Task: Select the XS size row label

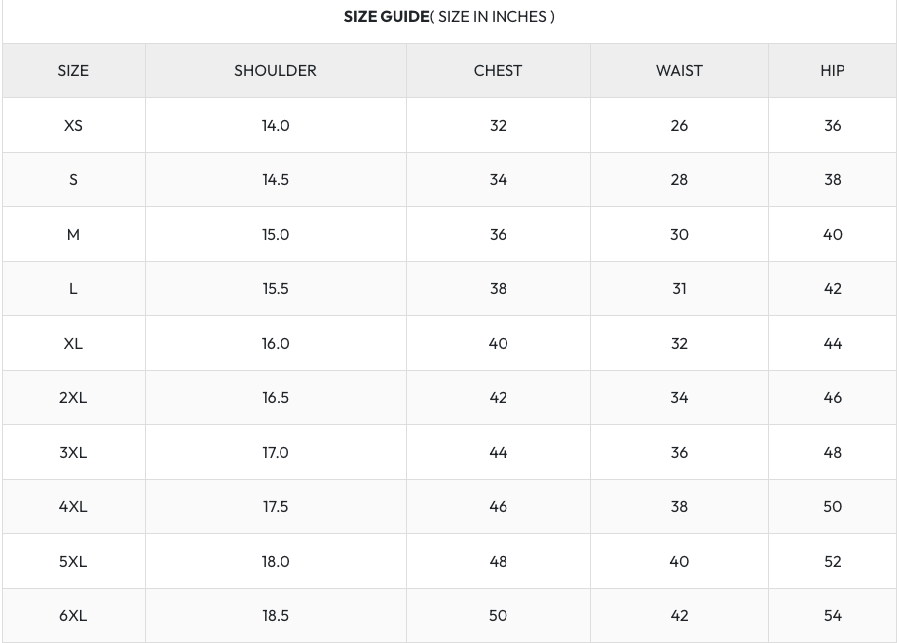Action: click(x=73, y=126)
